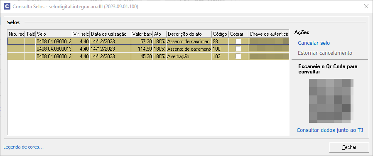Click código 100 cell
The width and height of the screenshot is (373, 156).
pyautogui.click(x=220, y=49)
